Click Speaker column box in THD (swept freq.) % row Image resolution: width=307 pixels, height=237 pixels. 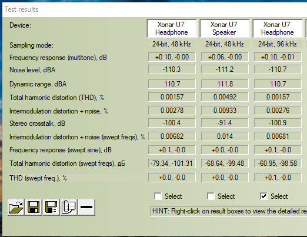tap(225, 178)
